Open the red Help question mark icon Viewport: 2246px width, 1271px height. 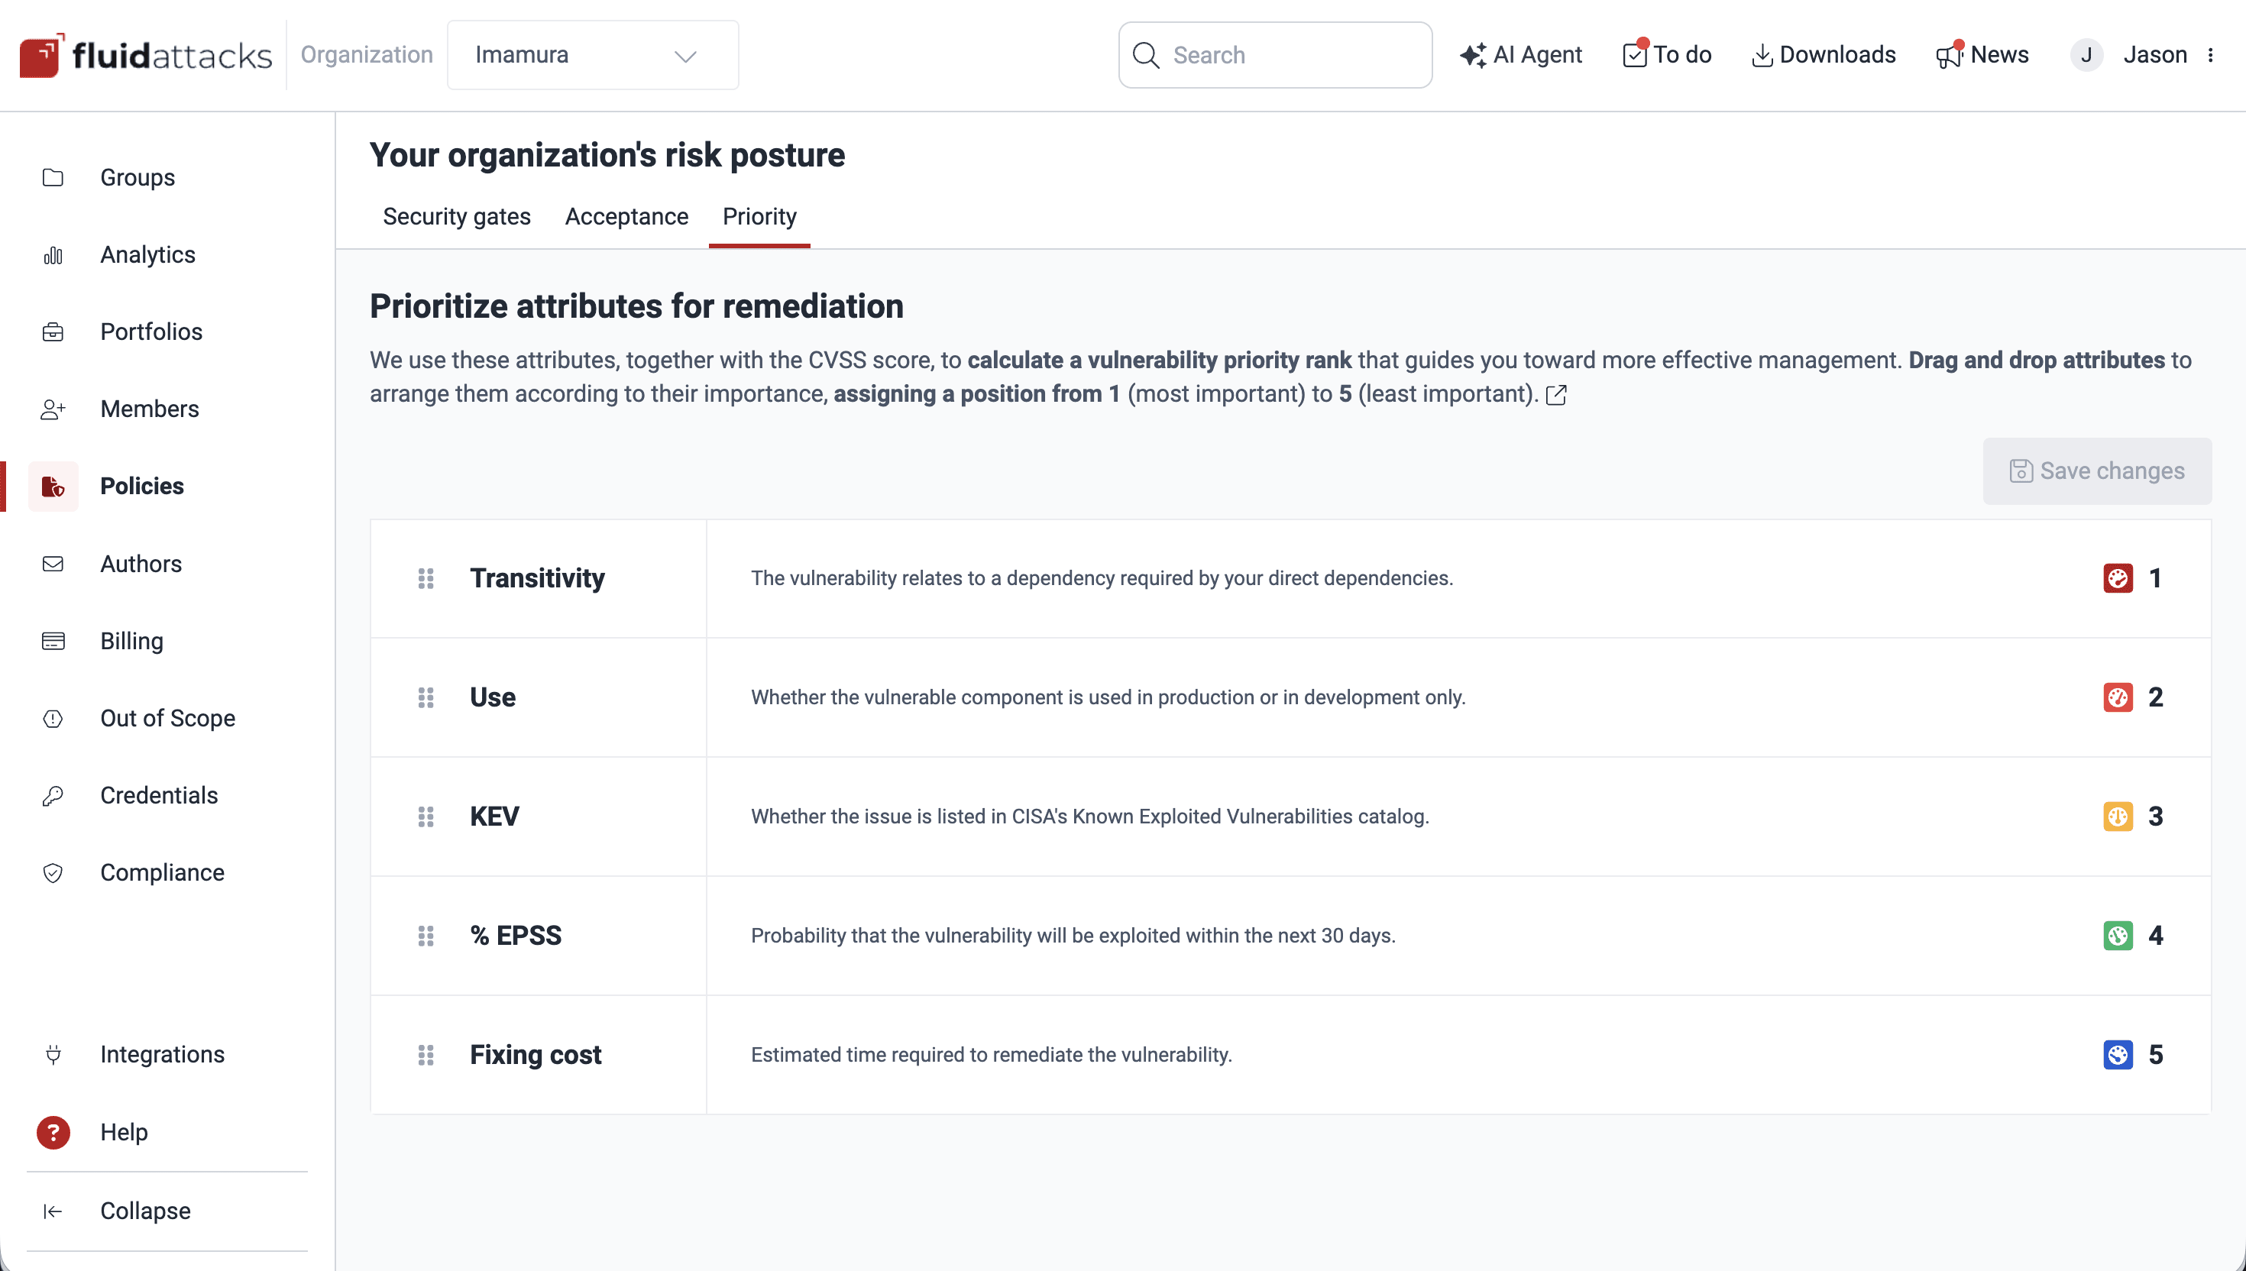click(x=53, y=1132)
